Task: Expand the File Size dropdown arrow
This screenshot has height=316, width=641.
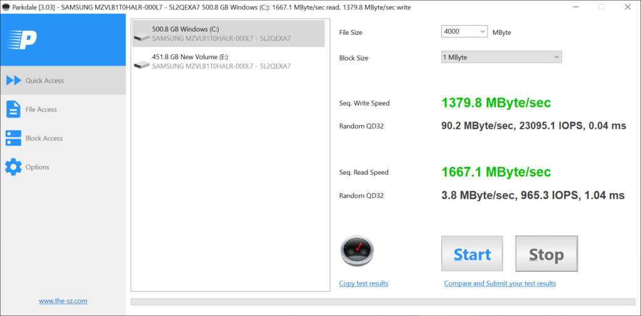Action: (x=482, y=31)
